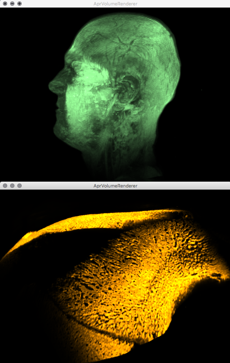Maximize the top AprVolumeRenderer window

click(x=19, y=4)
